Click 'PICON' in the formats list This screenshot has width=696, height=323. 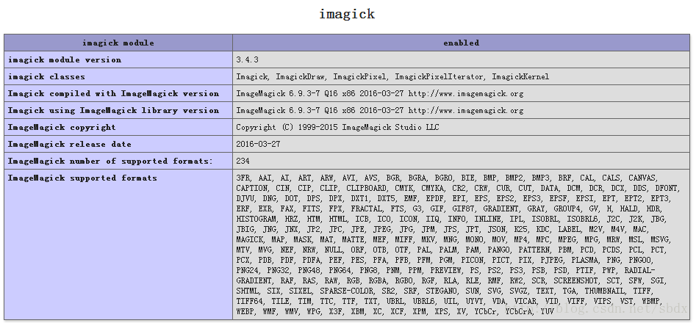coord(473,260)
